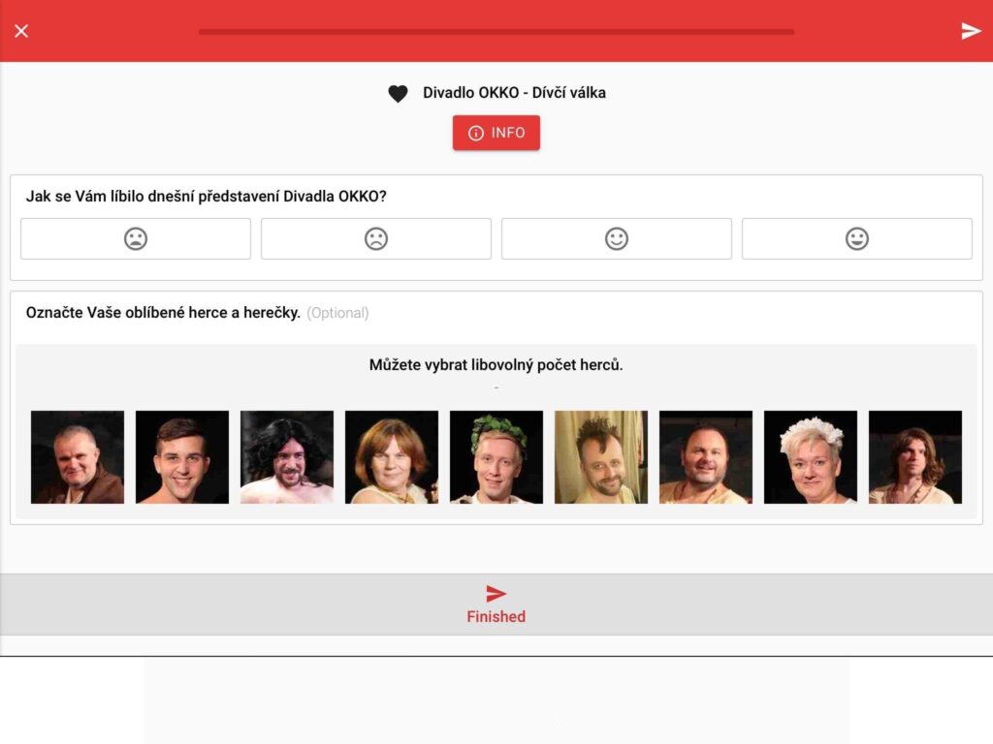Select the smiling face rating
Image resolution: width=993 pixels, height=744 pixels.
(616, 238)
